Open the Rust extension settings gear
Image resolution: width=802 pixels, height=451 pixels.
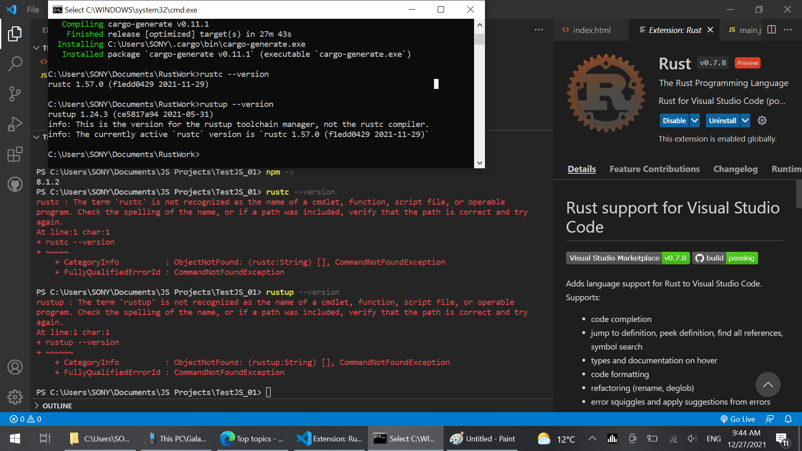click(x=762, y=121)
